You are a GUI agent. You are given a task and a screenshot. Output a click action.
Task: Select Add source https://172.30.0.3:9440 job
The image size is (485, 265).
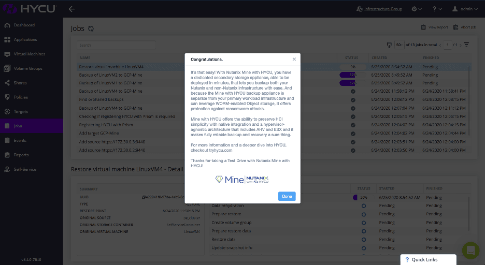click(x=112, y=142)
